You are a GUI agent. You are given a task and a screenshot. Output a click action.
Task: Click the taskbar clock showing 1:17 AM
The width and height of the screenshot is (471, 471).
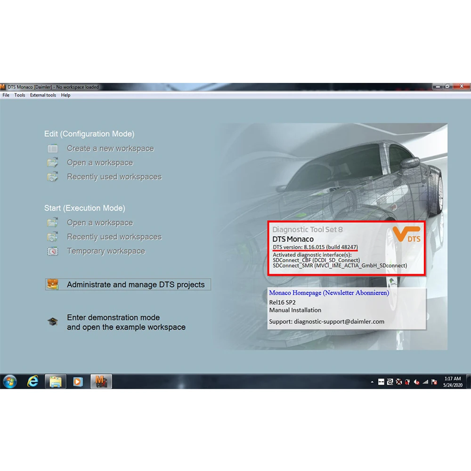pyautogui.click(x=453, y=382)
